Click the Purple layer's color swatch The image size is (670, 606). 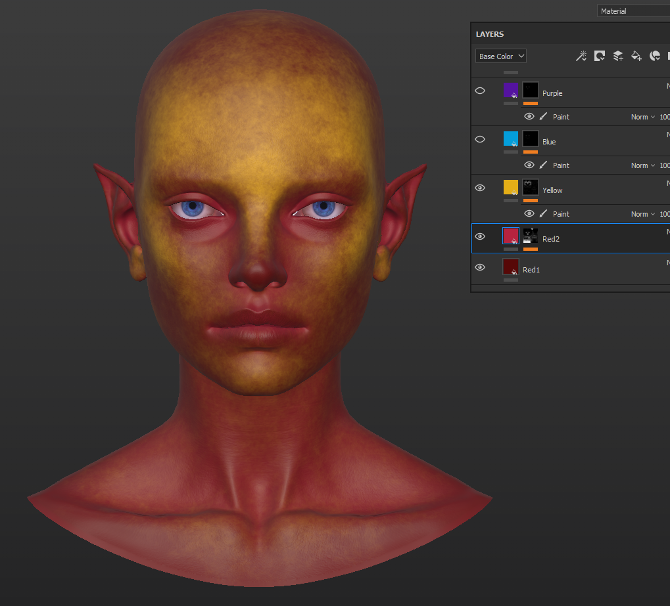coord(511,91)
